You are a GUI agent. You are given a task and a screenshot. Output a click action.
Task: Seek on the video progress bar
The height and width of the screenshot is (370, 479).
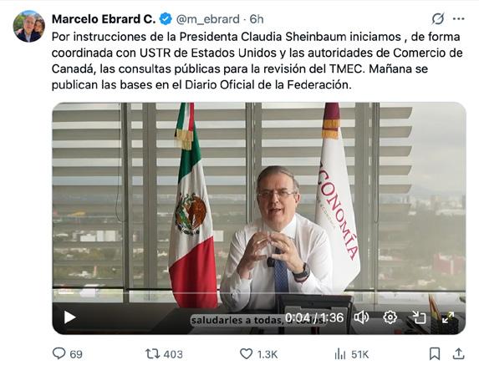[259, 293]
